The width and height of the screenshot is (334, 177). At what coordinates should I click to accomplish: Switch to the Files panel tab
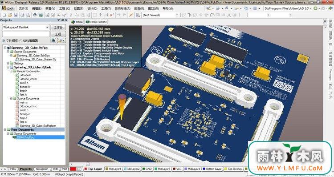13,169
